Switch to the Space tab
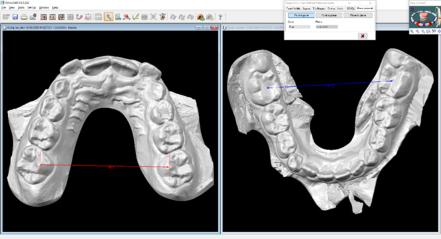Screen dimensions: 441x239 click(x=307, y=9)
